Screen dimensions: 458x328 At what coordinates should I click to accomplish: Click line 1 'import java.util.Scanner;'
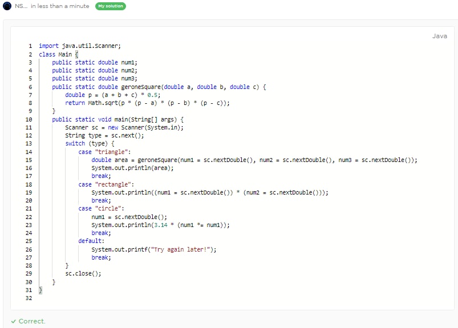tap(80, 46)
